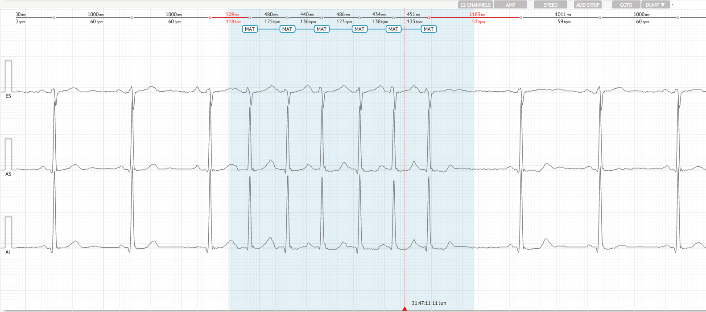Click the 21:47:11 11 Jun timestamp
Viewport: 706px width, 312px height.
(x=429, y=303)
